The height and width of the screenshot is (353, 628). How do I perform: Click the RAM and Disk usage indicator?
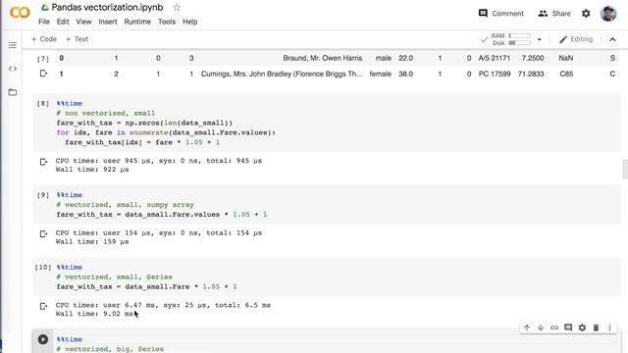pos(510,39)
